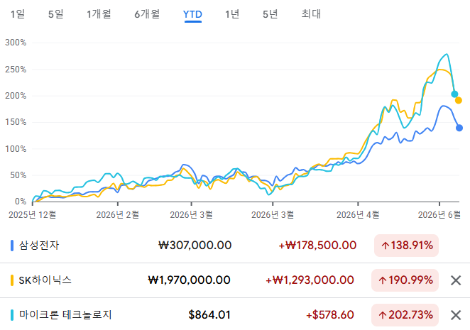Click the 200% y-axis label
This screenshot has height=330, width=470.
click(x=16, y=96)
